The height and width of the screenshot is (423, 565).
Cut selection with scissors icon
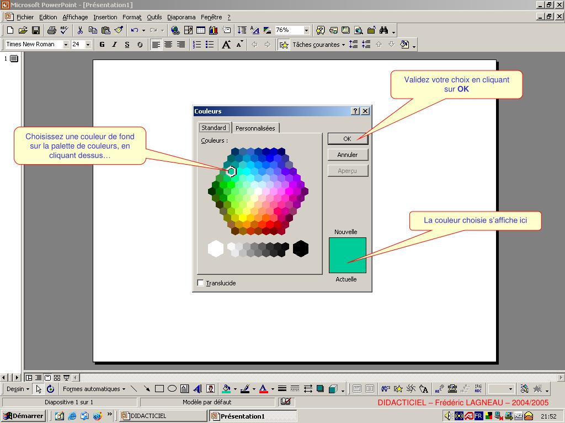pos(80,30)
